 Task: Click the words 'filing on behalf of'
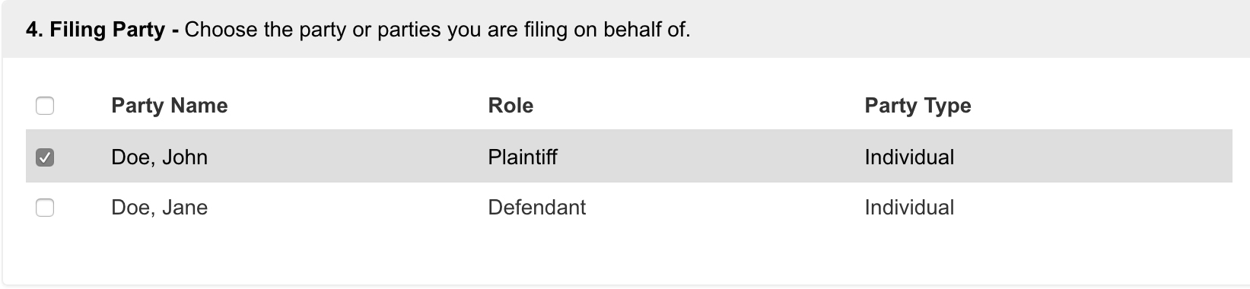(x=606, y=30)
